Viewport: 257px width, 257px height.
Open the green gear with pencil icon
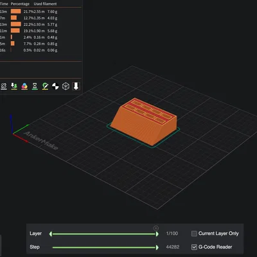45,86
